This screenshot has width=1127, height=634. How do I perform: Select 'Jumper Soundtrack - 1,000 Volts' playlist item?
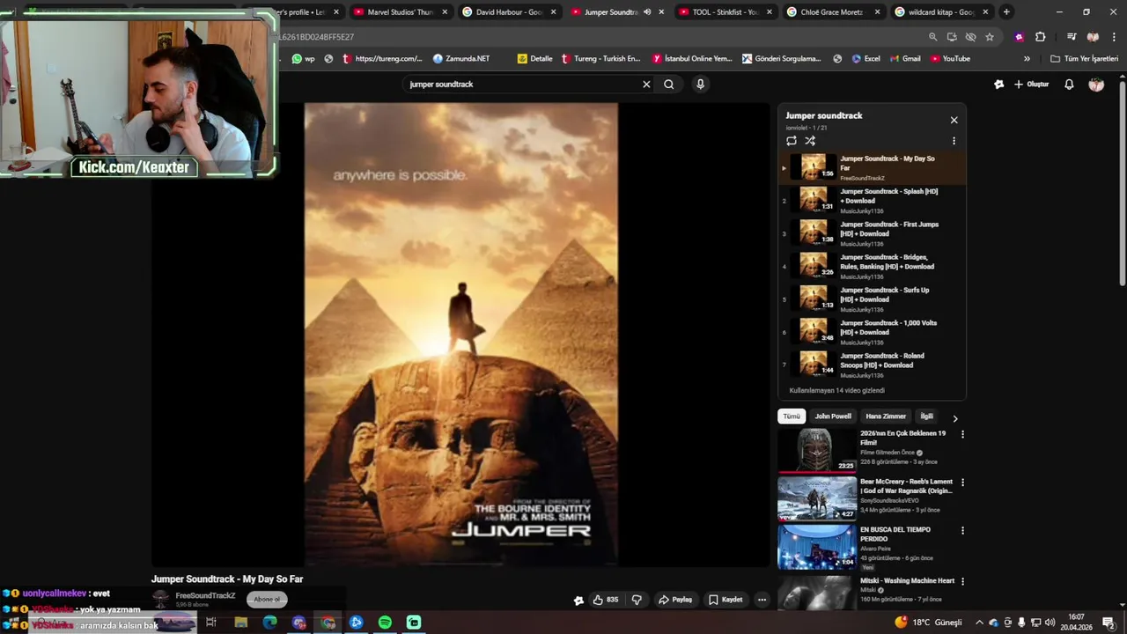[x=872, y=331]
